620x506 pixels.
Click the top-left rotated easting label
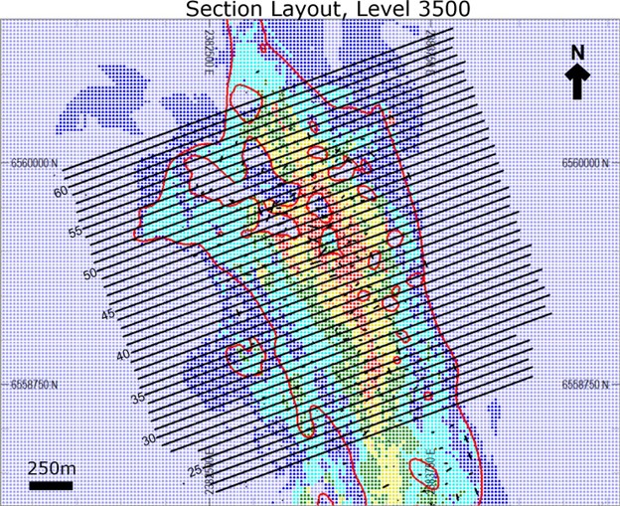210,53
